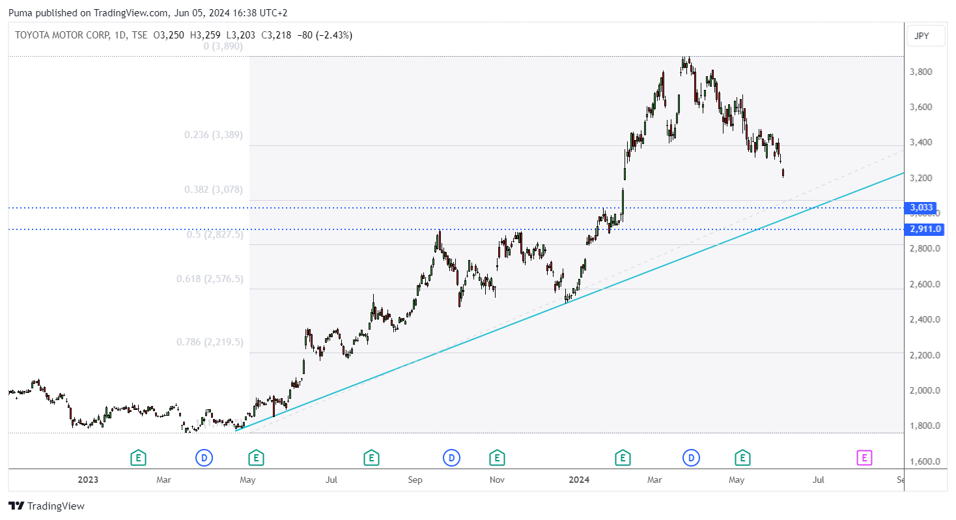Click the L3,203 low value

click(x=240, y=35)
